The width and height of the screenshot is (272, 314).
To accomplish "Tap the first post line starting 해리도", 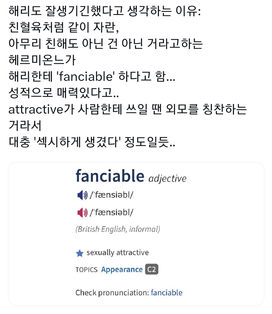I will [105, 11].
